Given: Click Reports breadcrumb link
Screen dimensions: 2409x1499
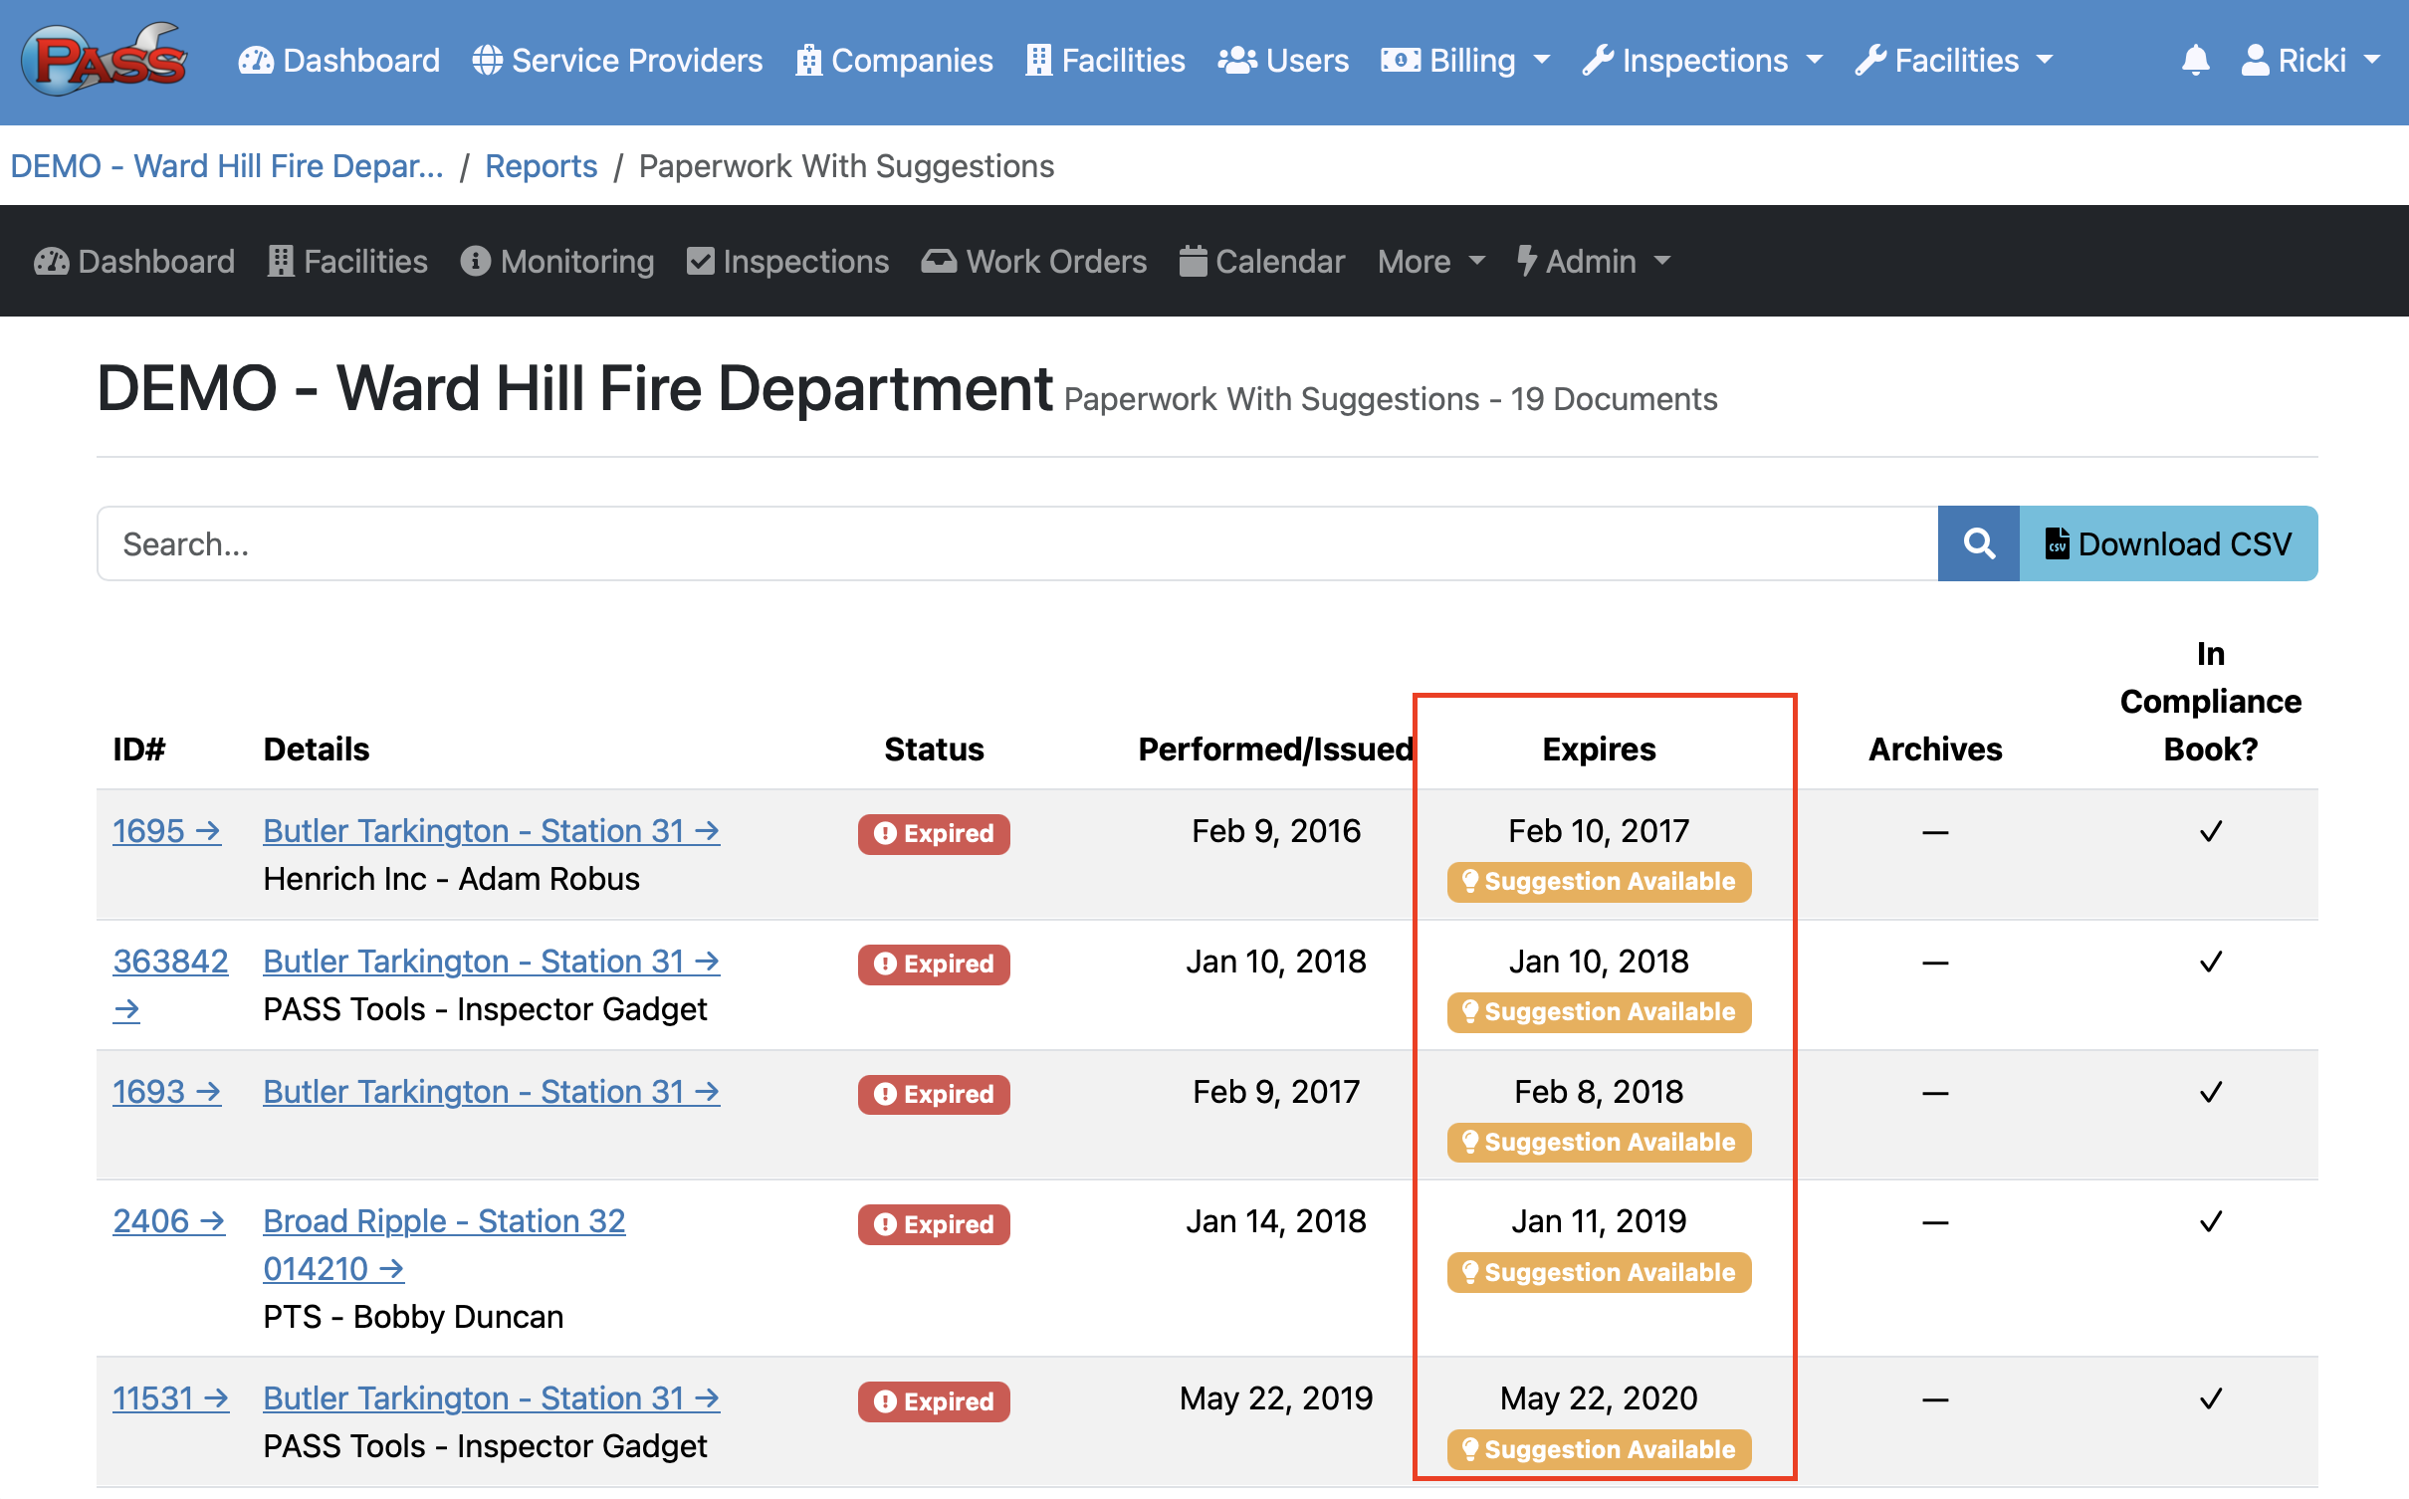Looking at the screenshot, I should (541, 166).
